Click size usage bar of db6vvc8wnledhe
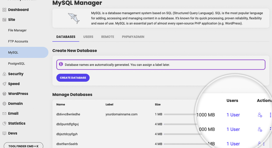The width and height of the screenshot is (272, 148). pyautogui.click(x=179, y=114)
